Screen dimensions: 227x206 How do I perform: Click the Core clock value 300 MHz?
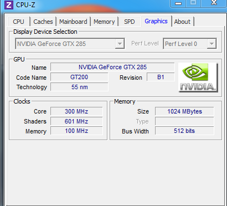[76, 111]
